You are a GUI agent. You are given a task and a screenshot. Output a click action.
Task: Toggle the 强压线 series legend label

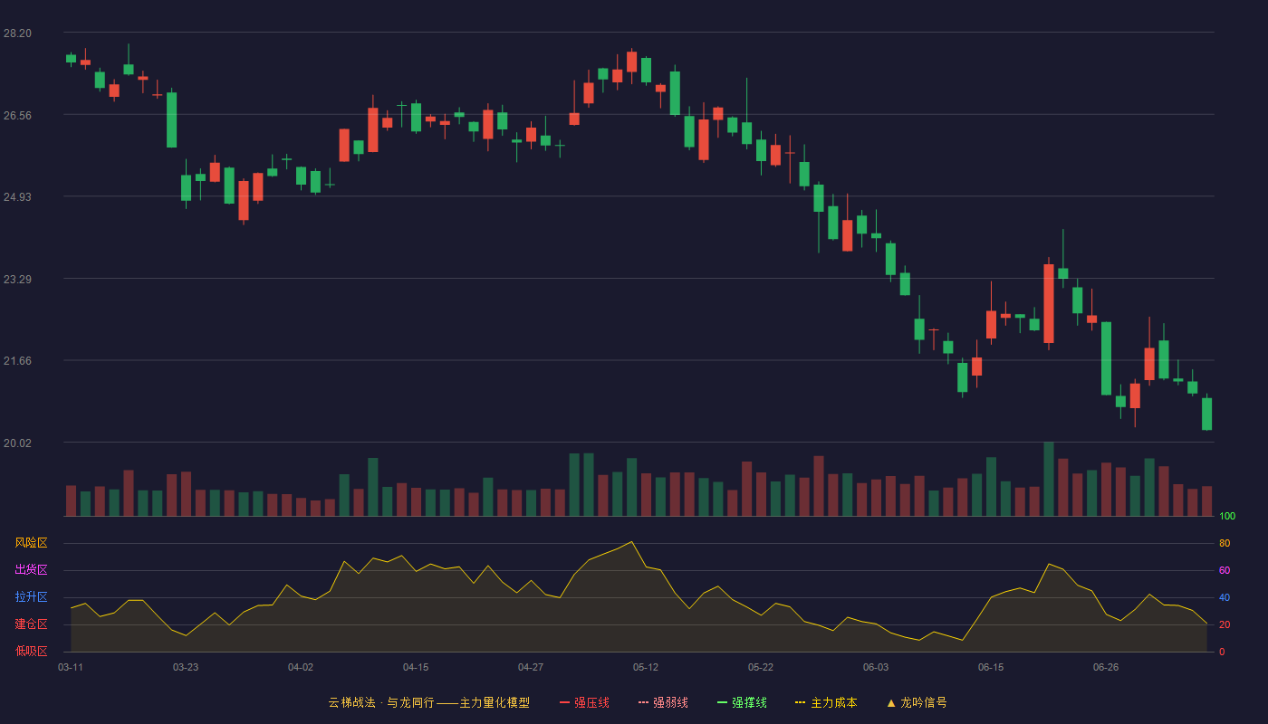591,702
